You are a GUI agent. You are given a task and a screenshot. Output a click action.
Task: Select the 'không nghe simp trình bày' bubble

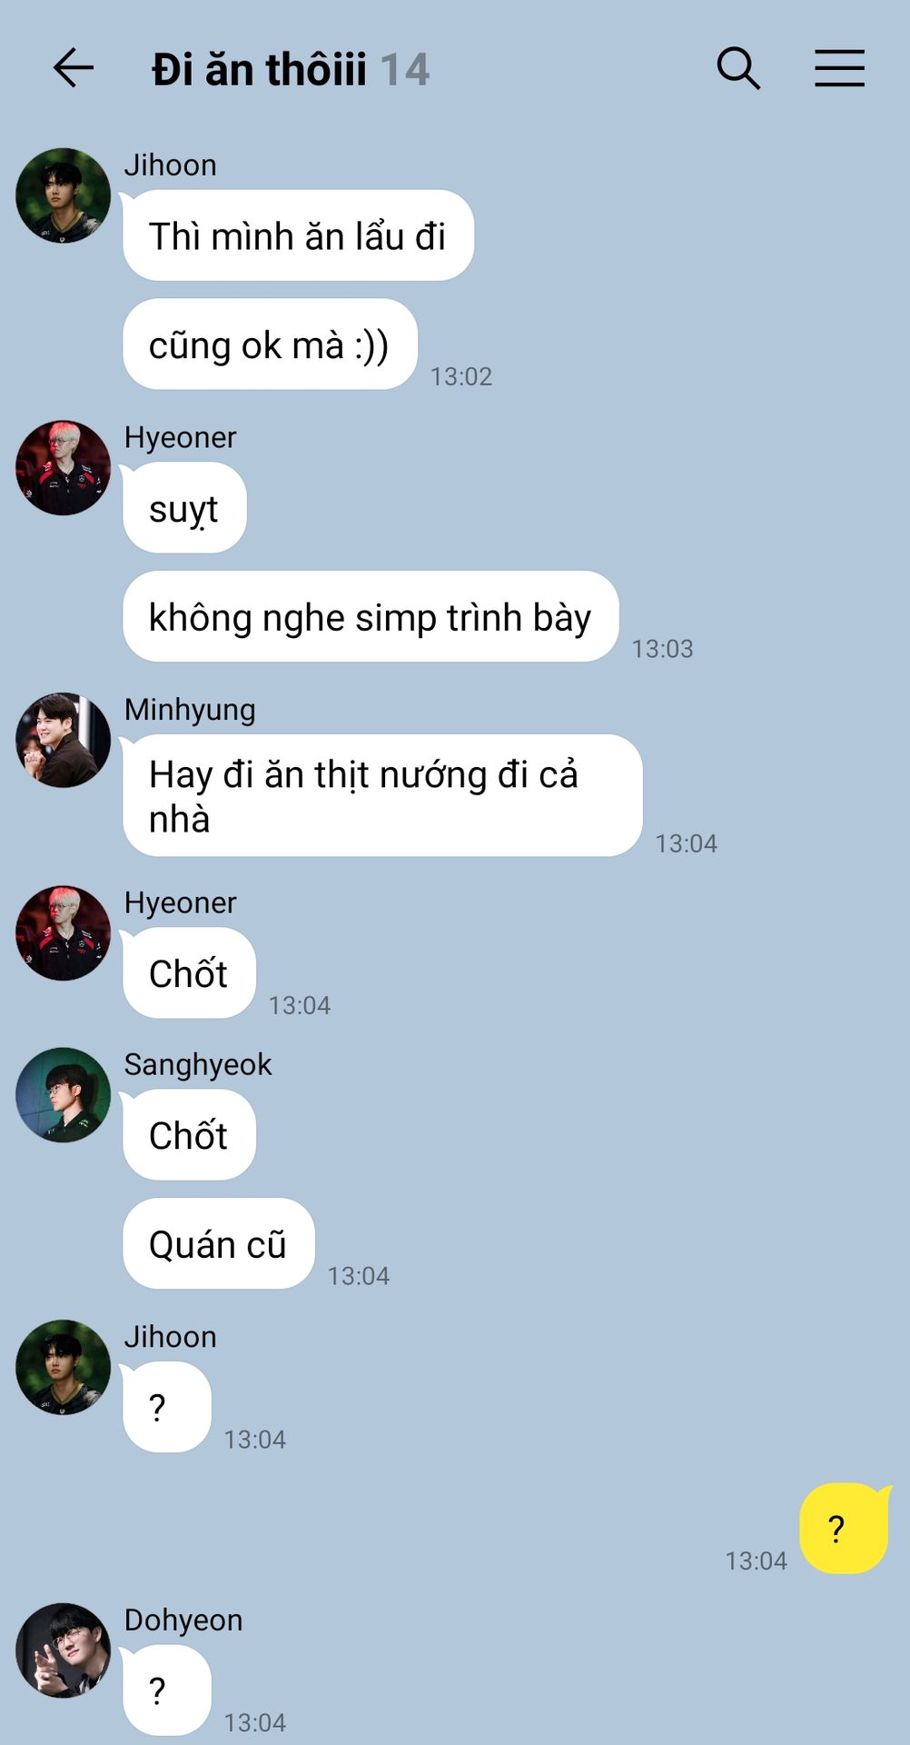[371, 616]
